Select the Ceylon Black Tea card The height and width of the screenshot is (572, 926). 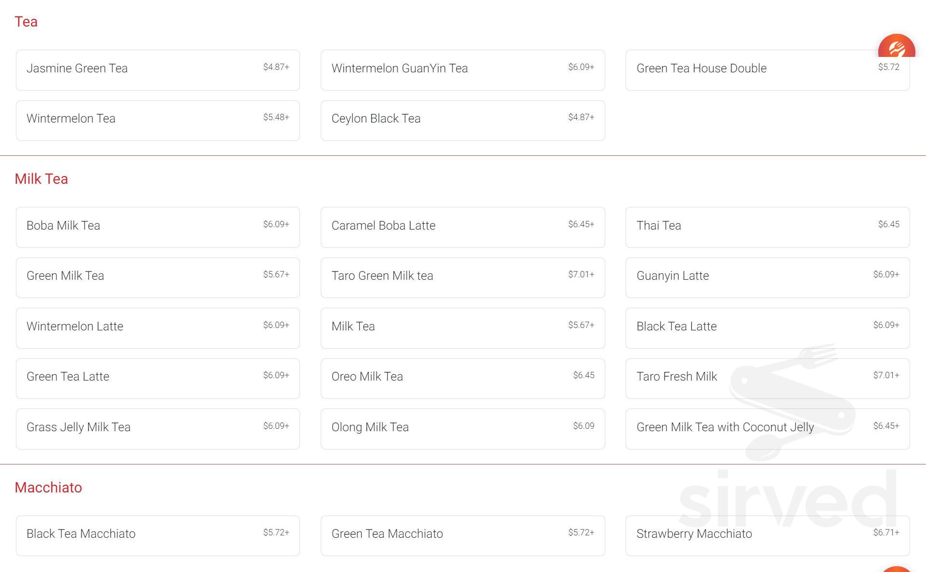click(463, 121)
